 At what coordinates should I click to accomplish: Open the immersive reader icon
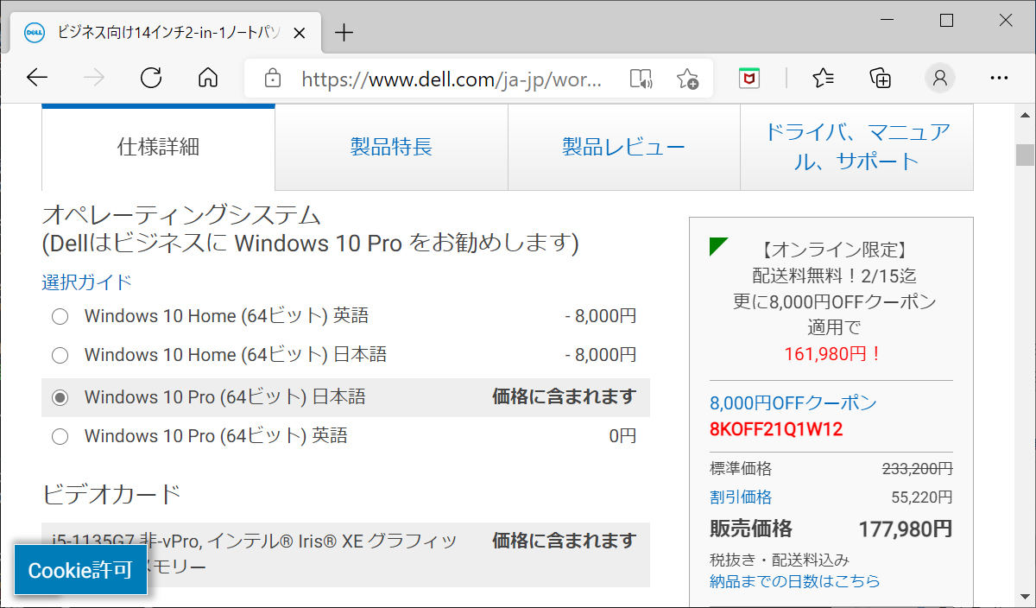641,79
